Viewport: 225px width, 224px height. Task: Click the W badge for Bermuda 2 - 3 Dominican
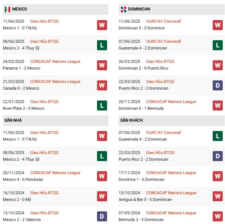(218, 217)
